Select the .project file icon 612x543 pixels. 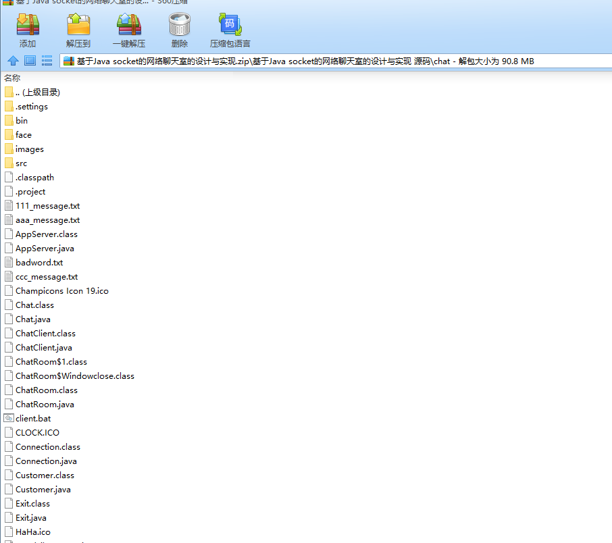click(x=9, y=192)
